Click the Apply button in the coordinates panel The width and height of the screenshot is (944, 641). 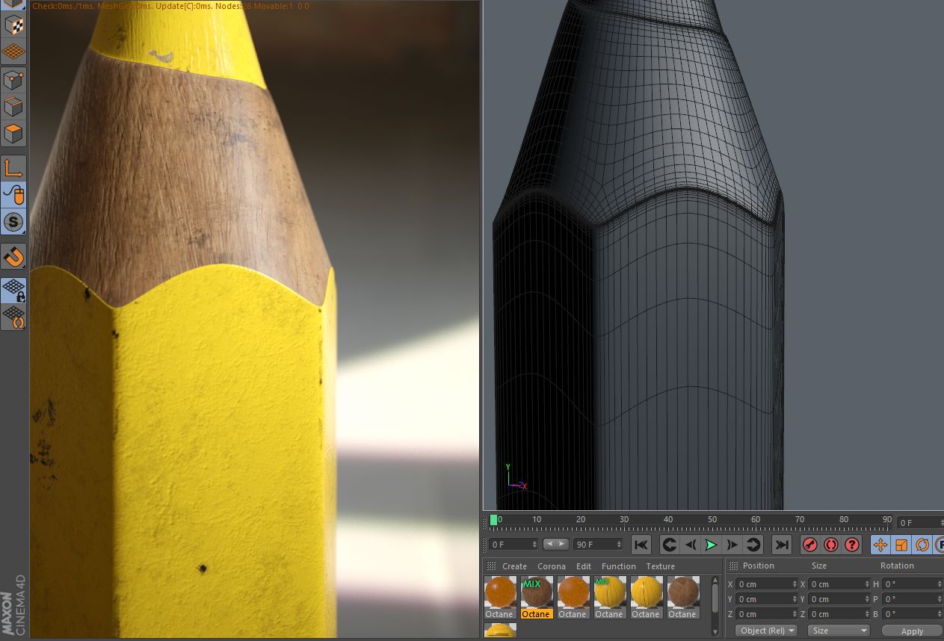[912, 630]
